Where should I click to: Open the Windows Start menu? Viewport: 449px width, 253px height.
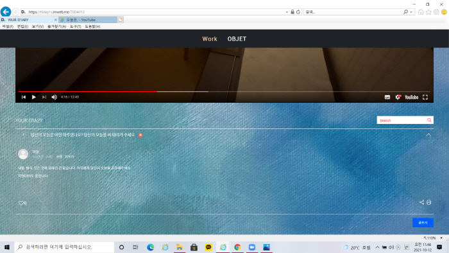(x=7, y=247)
